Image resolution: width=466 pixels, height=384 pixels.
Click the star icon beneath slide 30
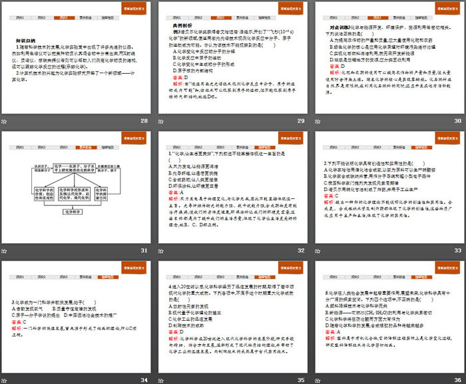coord(317,121)
